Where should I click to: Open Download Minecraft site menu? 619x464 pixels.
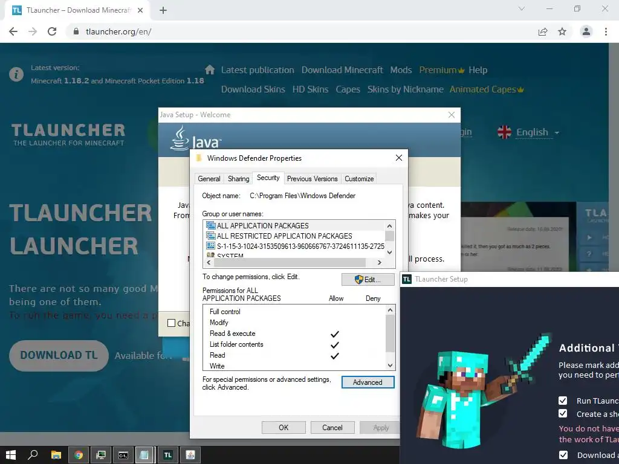[x=342, y=70]
